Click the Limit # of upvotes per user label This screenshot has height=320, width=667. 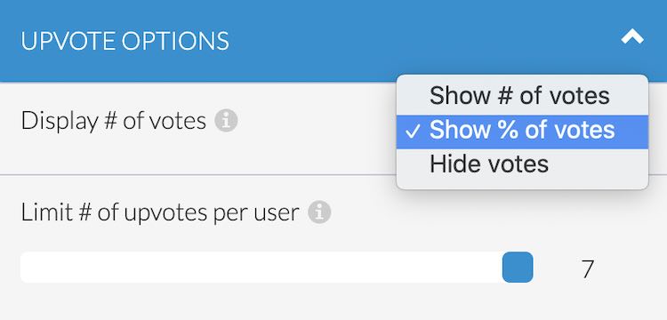coord(160,212)
